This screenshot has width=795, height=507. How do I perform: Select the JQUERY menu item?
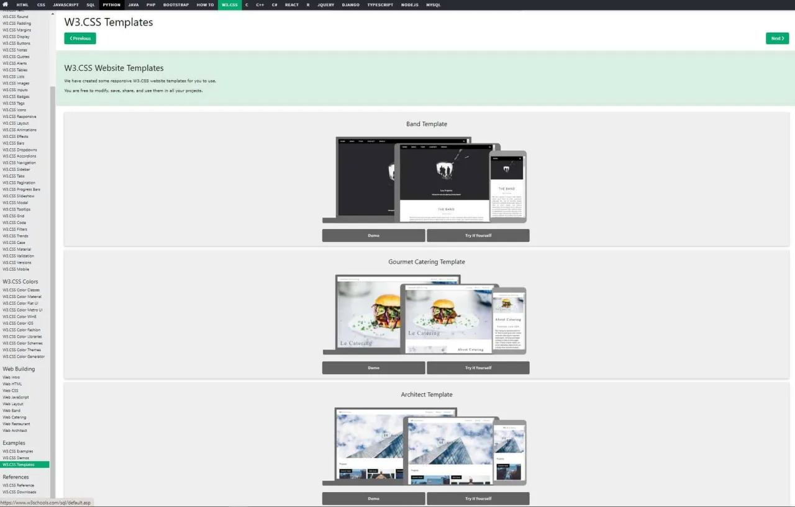coord(325,4)
